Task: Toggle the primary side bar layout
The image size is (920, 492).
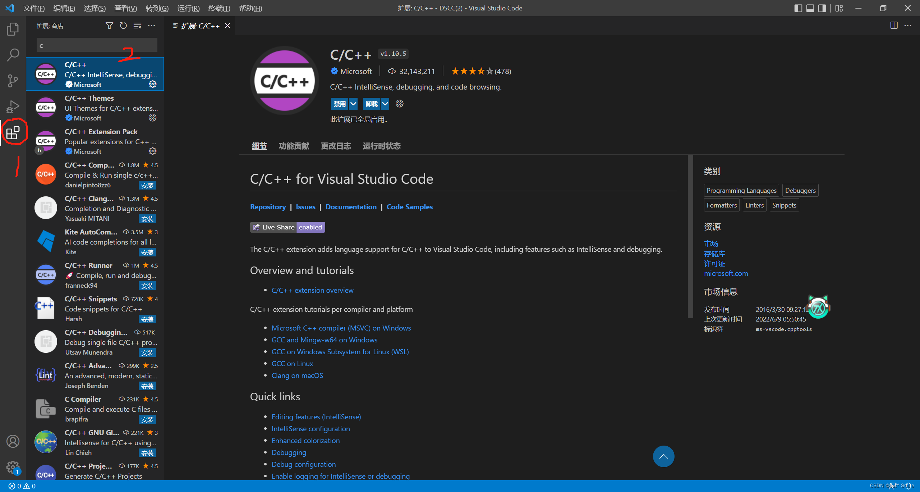Action: coord(798,8)
